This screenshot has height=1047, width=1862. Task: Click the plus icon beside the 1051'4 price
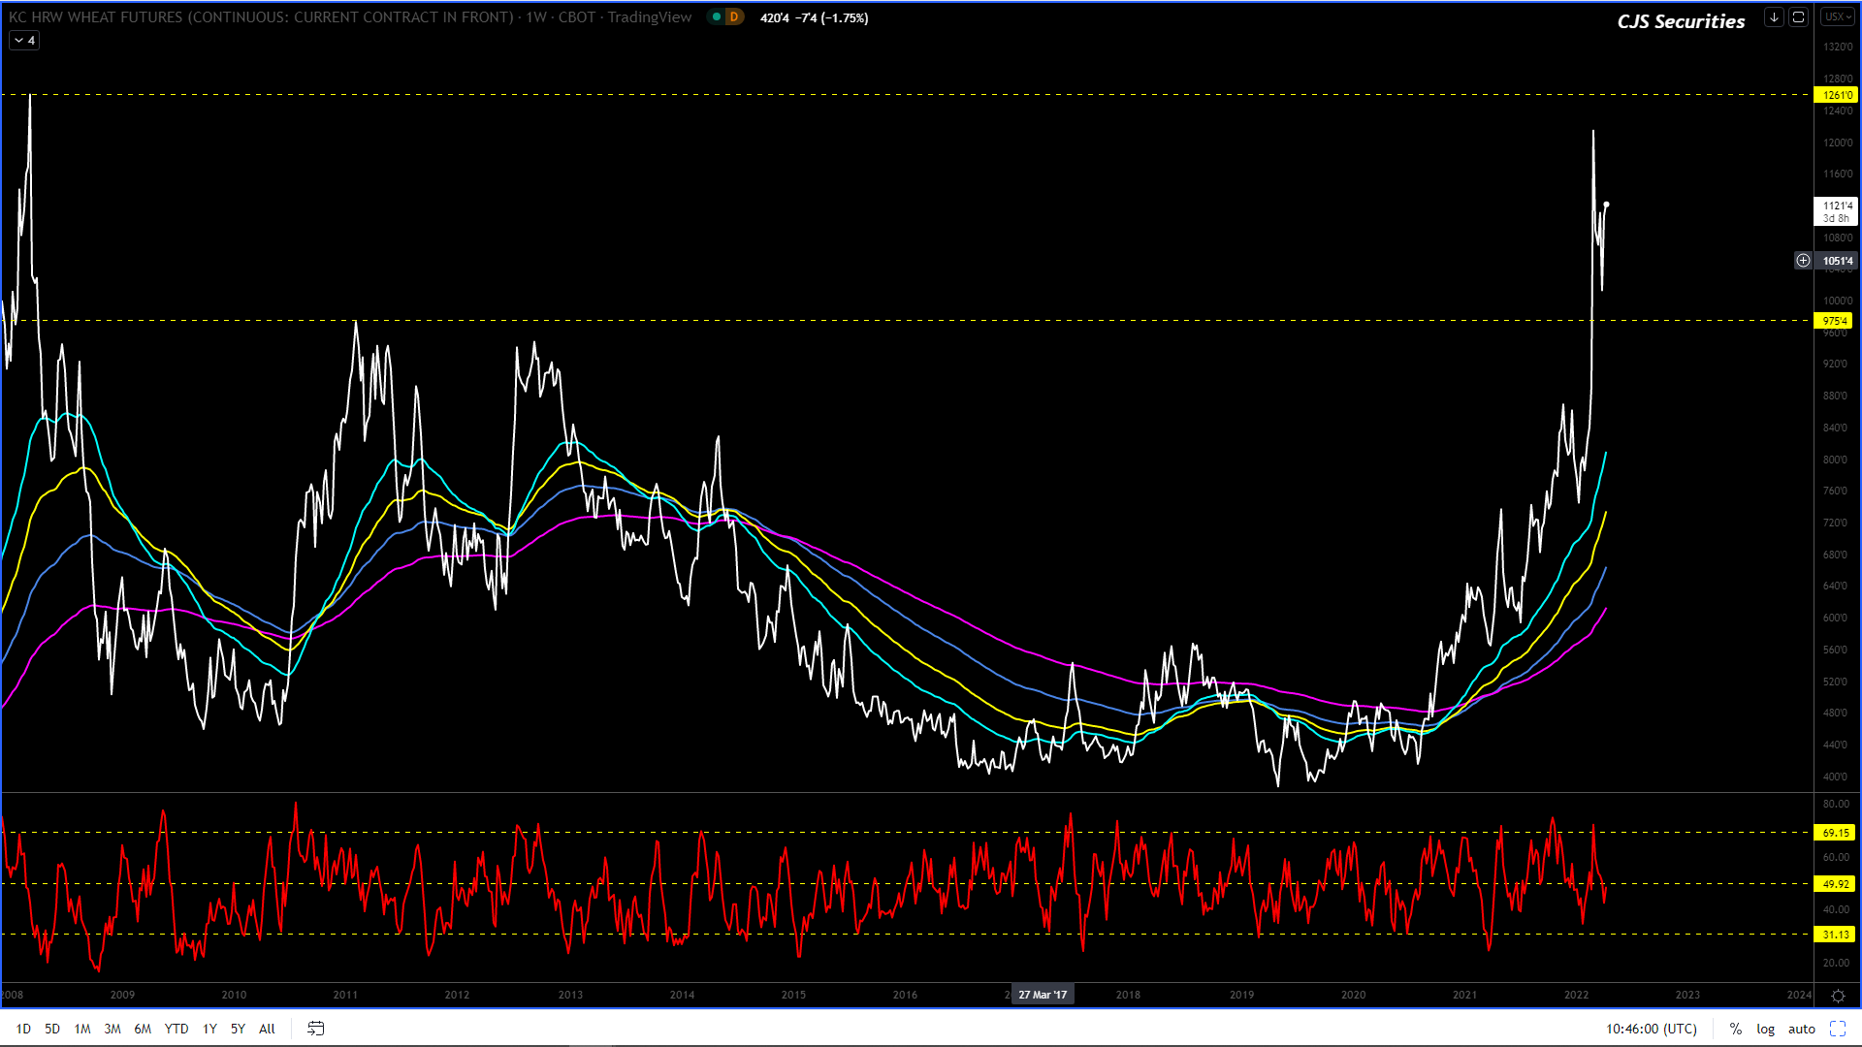[x=1803, y=260]
